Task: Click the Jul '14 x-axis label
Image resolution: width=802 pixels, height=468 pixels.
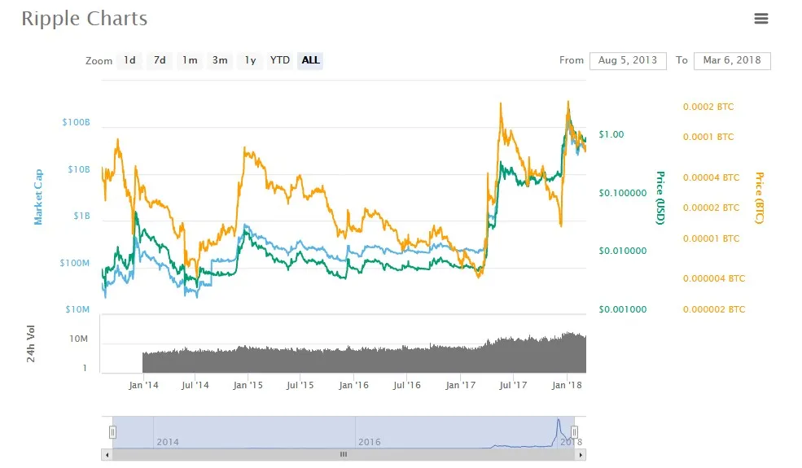Action: point(195,385)
